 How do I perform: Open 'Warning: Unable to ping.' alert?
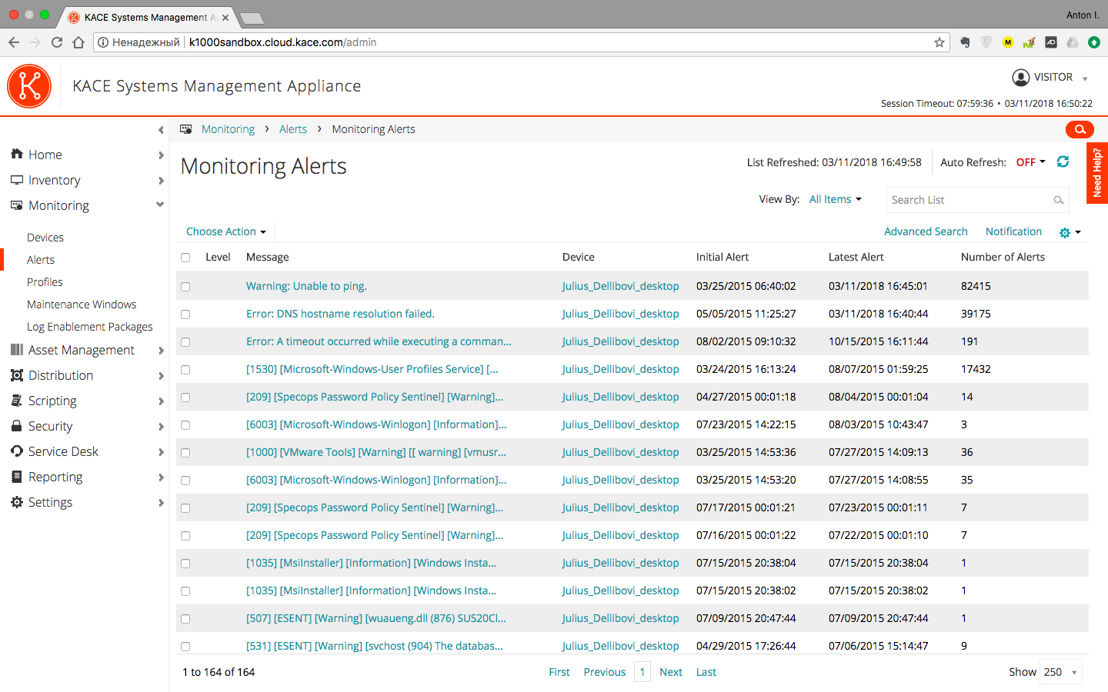click(x=306, y=286)
